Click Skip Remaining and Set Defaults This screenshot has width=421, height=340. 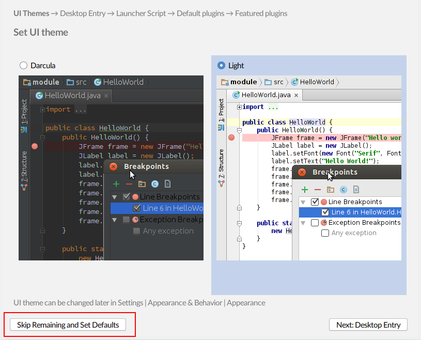[68, 324]
